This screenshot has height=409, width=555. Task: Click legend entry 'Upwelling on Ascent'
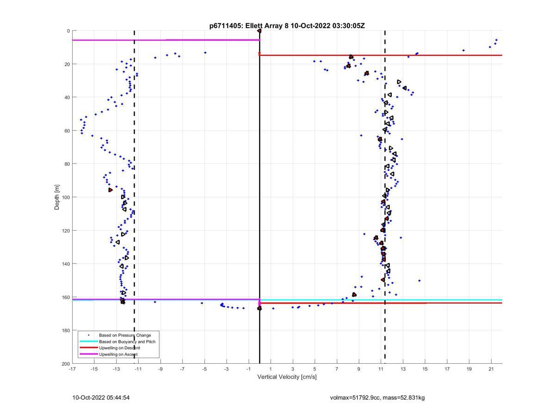pos(118,354)
